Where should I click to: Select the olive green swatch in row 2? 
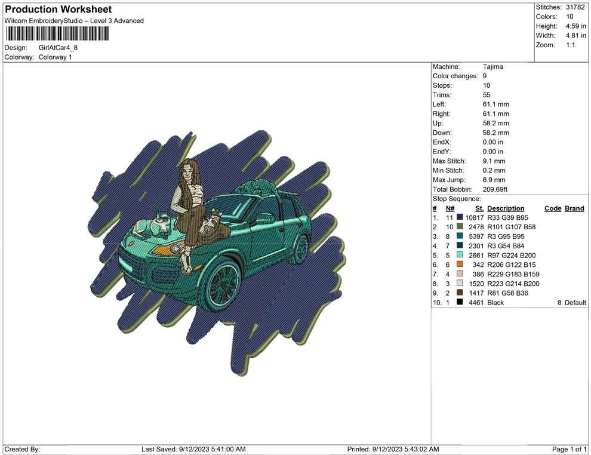coord(460,227)
